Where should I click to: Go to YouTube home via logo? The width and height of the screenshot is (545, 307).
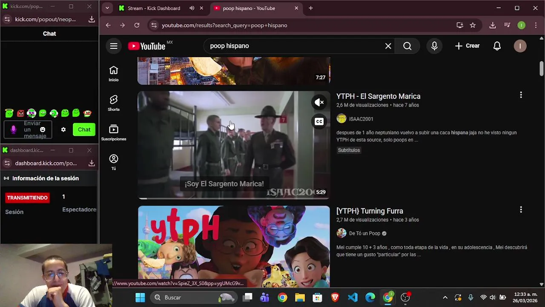tap(147, 46)
